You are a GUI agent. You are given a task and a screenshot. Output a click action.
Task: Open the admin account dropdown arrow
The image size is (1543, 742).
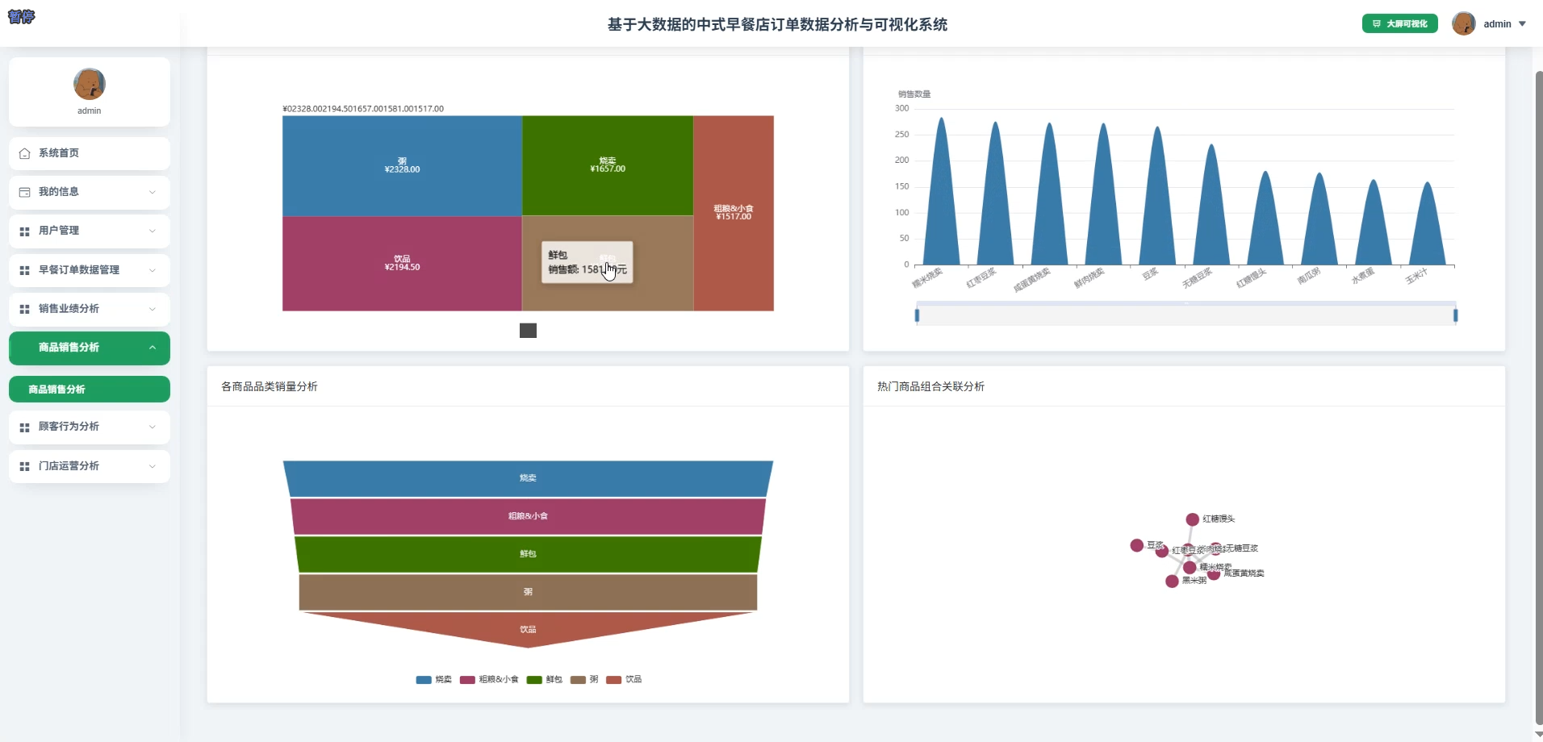(x=1522, y=24)
